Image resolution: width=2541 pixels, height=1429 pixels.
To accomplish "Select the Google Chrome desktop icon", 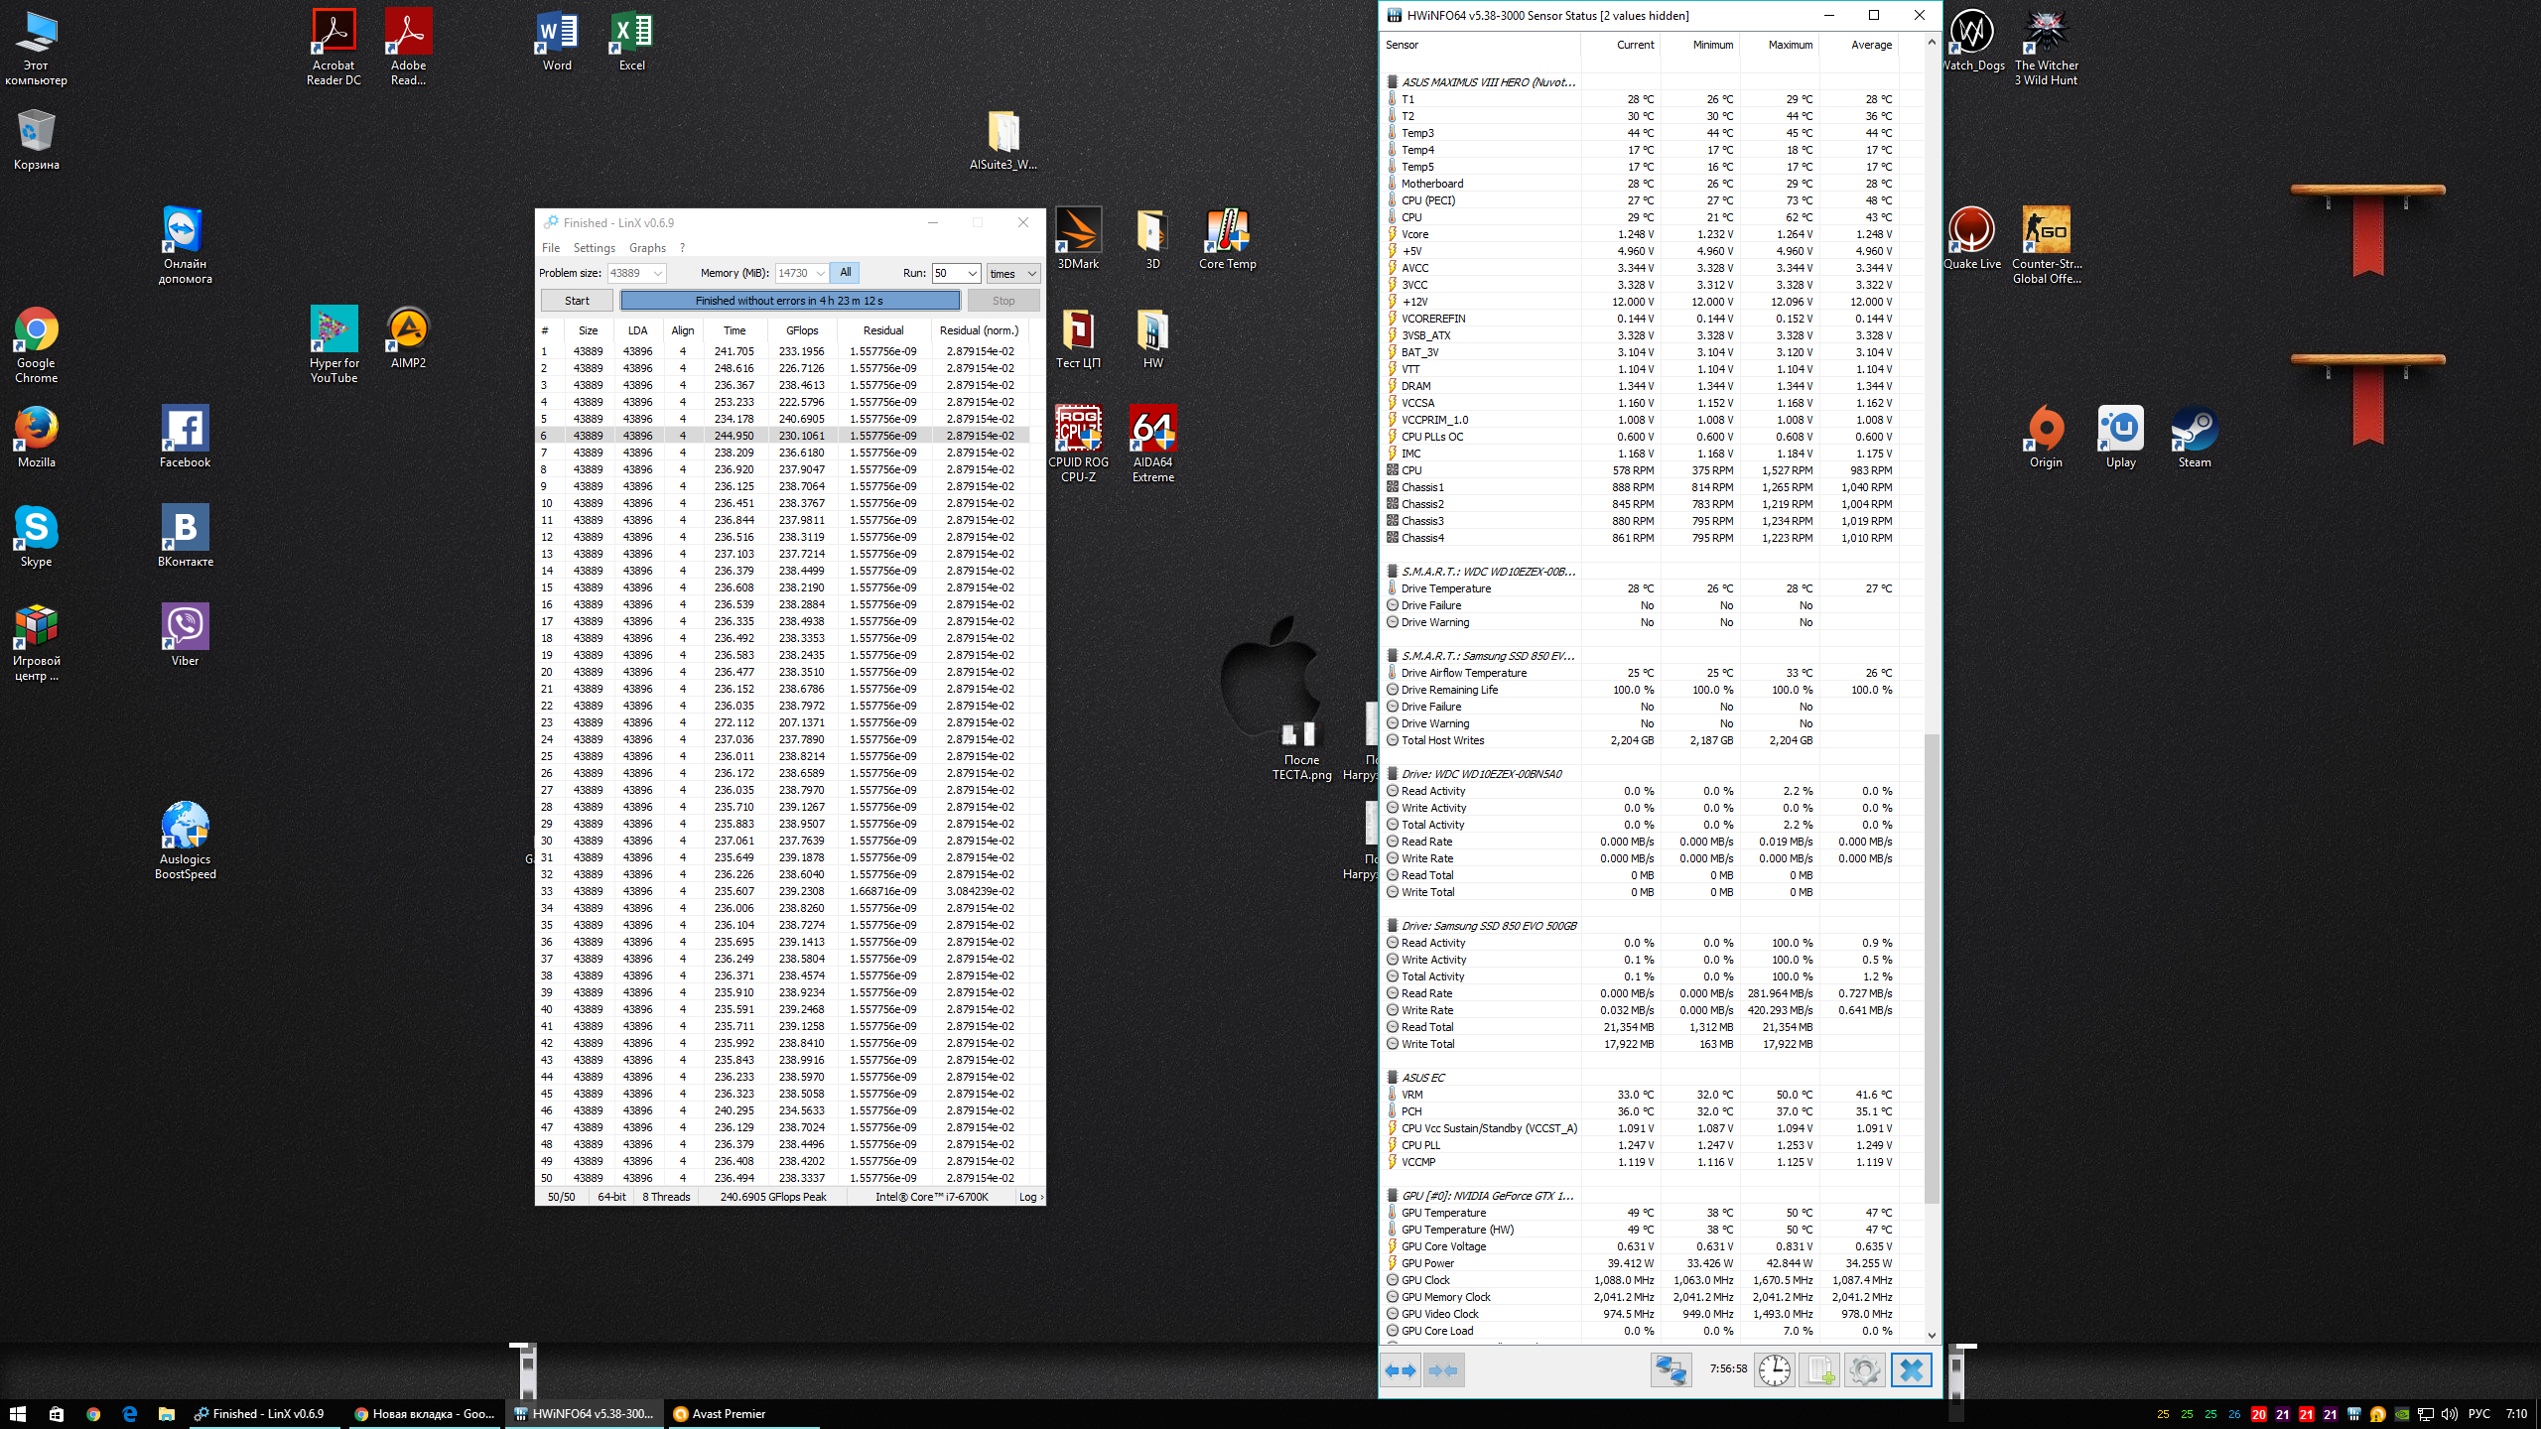I will 36,344.
